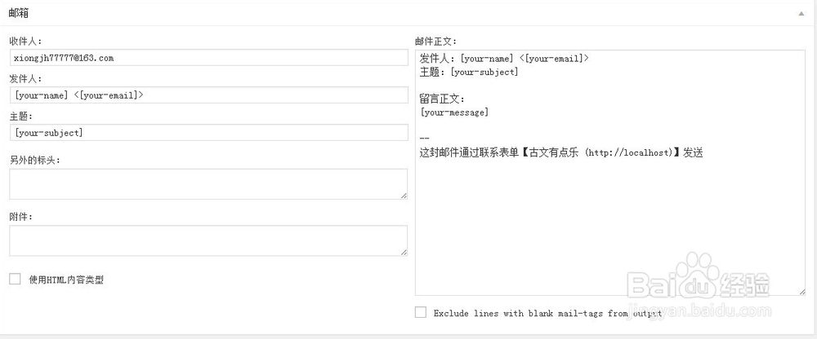Screen dimensions: 817x339
Task: Click the 收件人 recipient email field
Action: tap(208, 58)
